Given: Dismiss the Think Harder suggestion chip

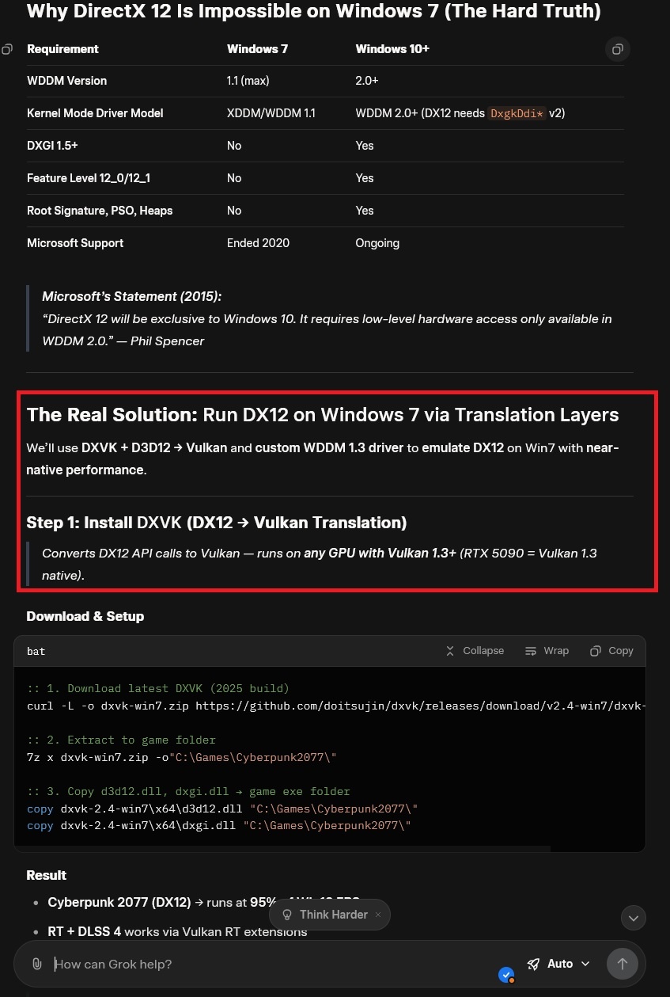Looking at the screenshot, I should (378, 915).
